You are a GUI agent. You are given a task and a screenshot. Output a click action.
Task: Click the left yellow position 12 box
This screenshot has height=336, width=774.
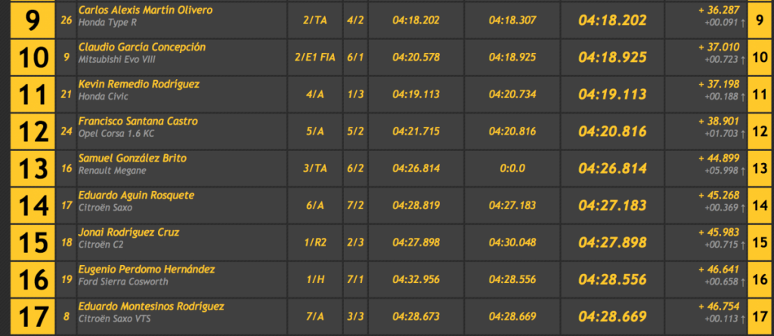point(27,132)
